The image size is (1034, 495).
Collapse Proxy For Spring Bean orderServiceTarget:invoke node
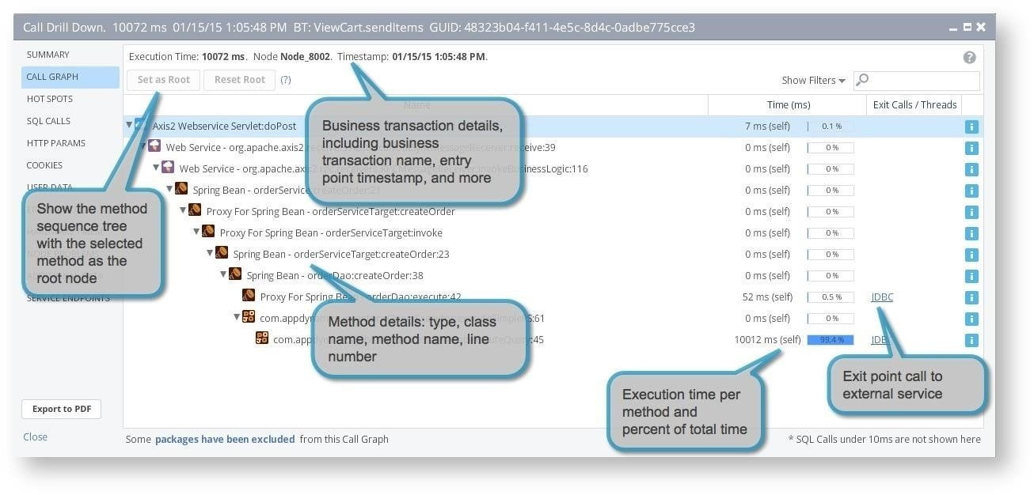[x=196, y=232]
